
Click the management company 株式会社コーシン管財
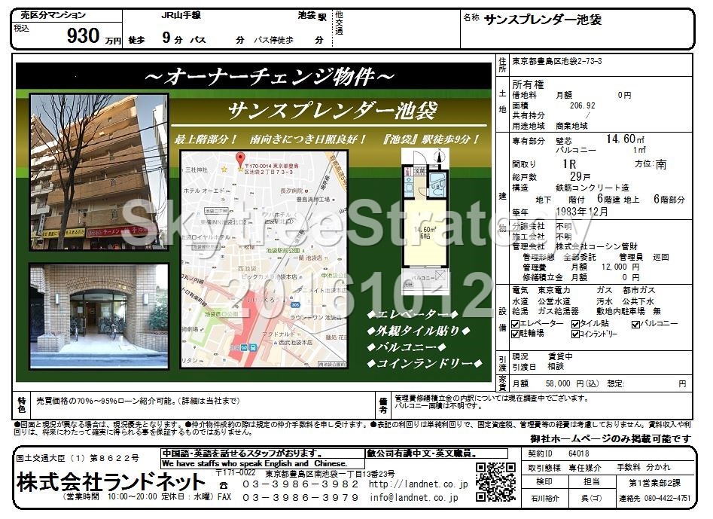[x=596, y=246]
